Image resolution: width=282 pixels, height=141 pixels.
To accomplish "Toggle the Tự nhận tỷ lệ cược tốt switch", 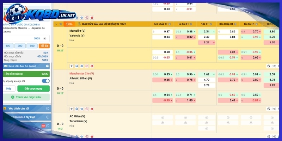I will [x=46, y=81].
